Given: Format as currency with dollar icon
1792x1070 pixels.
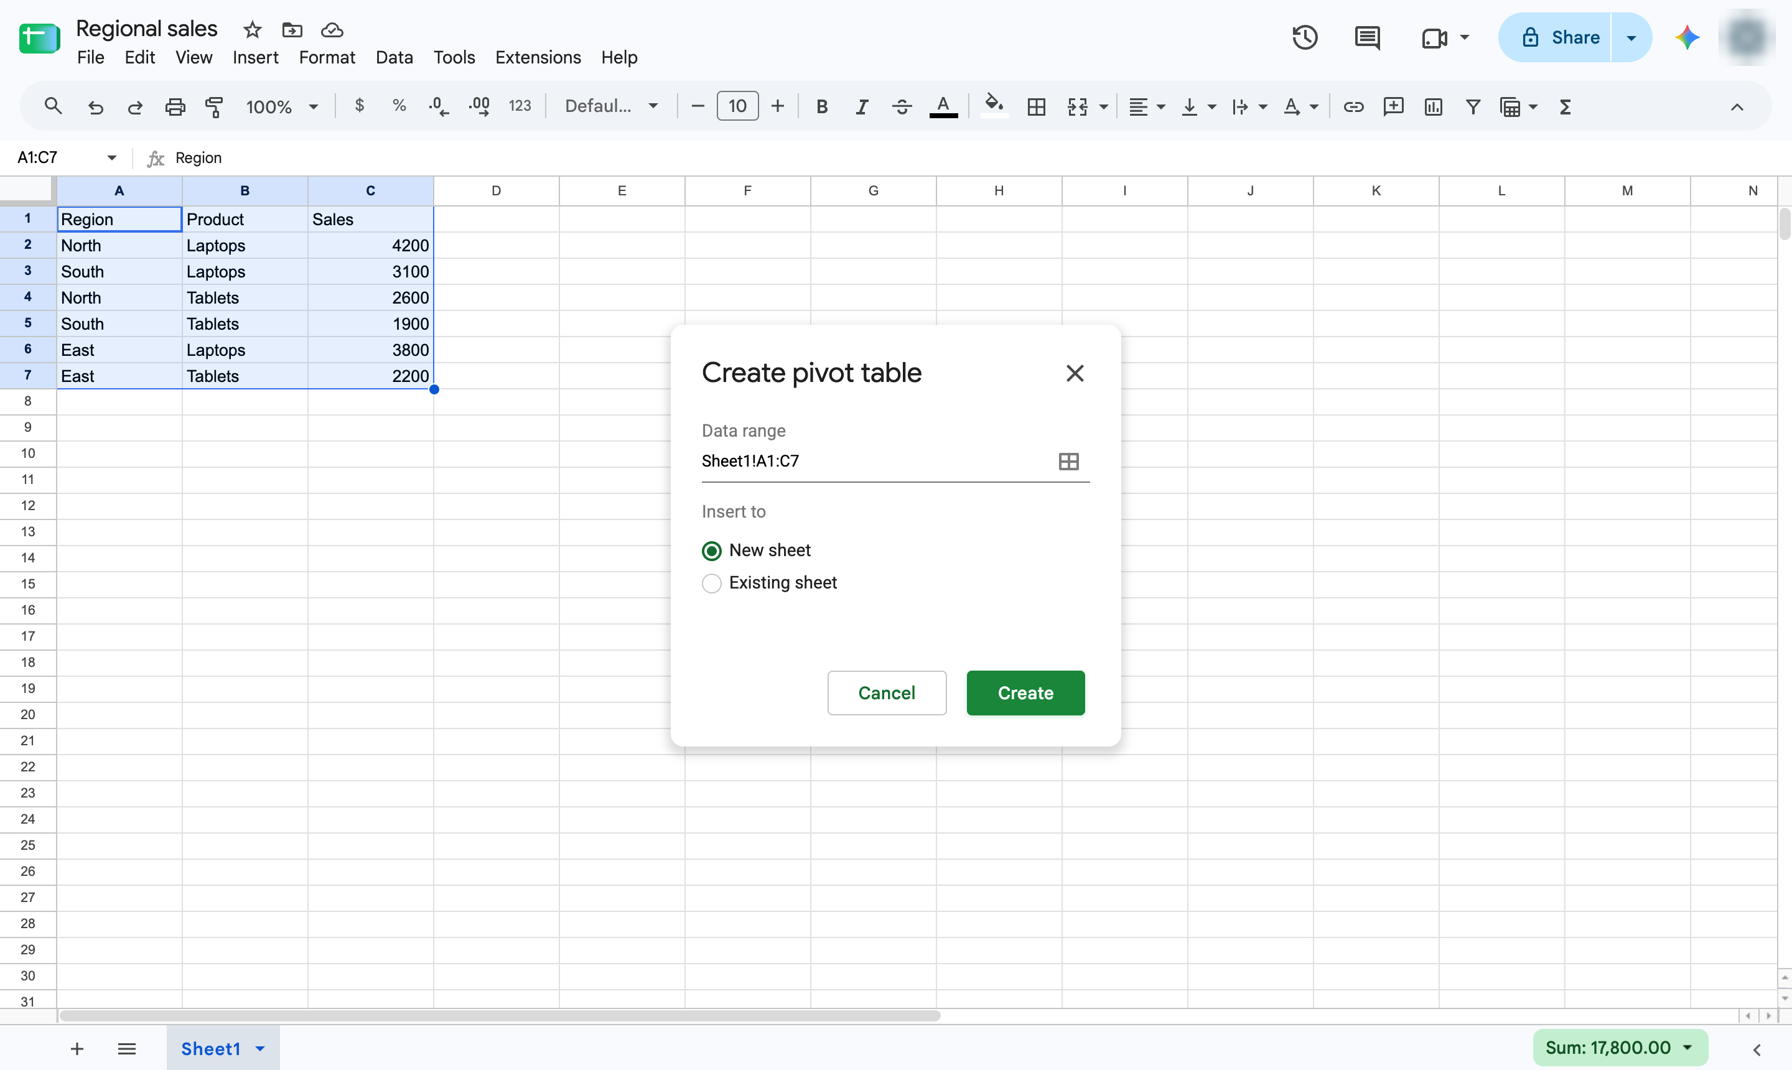Looking at the screenshot, I should point(359,106).
